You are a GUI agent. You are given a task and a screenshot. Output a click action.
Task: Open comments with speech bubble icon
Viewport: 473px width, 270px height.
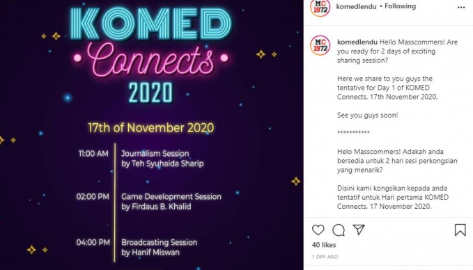coord(339,230)
